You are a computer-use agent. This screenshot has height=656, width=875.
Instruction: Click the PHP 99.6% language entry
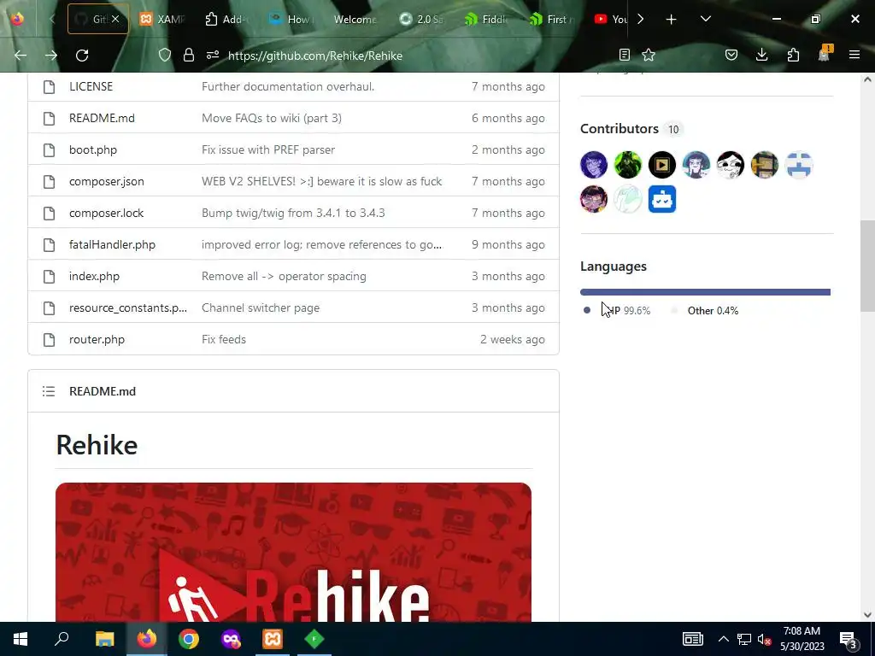617,311
